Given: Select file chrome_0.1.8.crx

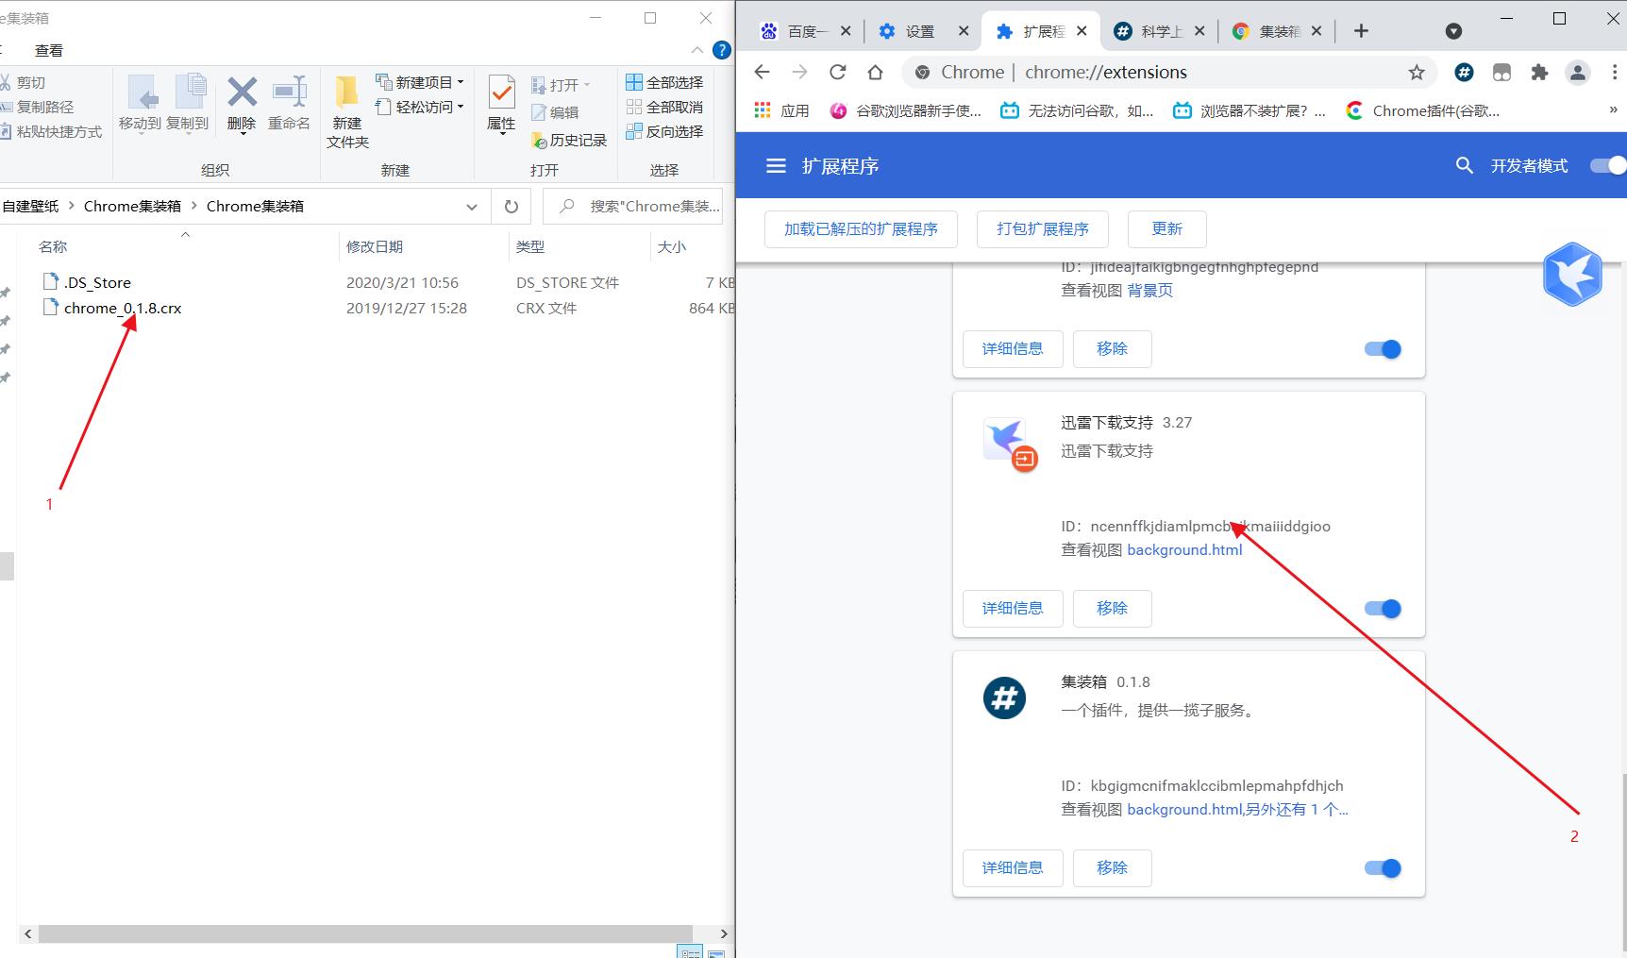Looking at the screenshot, I should click(123, 308).
